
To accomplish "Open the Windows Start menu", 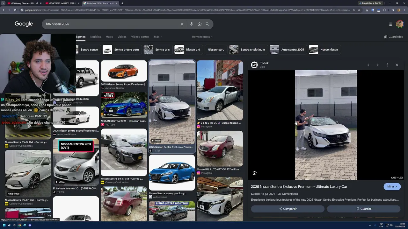I will pyautogui.click(x=4, y=225).
